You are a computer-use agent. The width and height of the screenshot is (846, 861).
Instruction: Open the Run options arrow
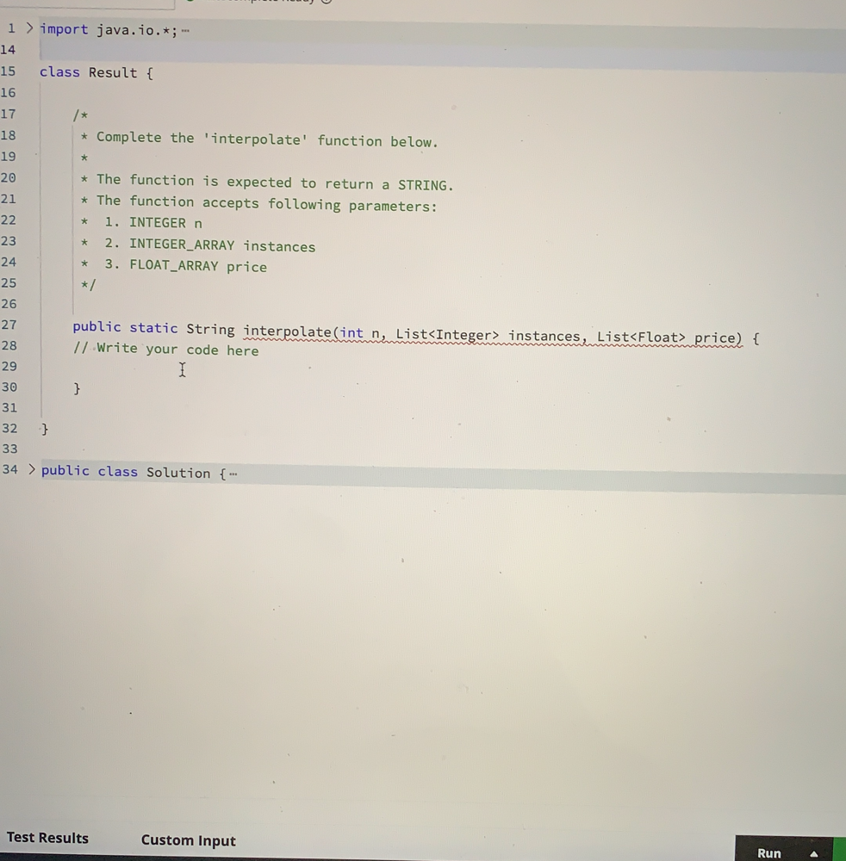(813, 853)
